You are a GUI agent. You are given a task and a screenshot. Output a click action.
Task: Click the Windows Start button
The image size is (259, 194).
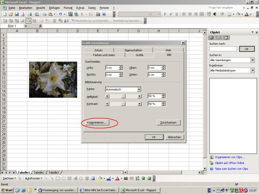click(x=7, y=190)
